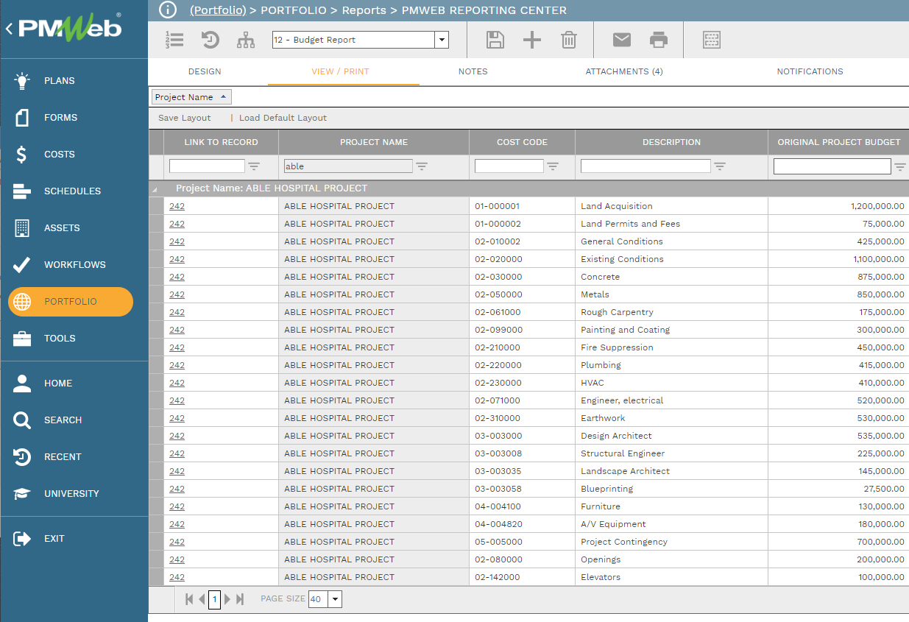
Task: Open the Budget Report dropdown
Action: [441, 40]
